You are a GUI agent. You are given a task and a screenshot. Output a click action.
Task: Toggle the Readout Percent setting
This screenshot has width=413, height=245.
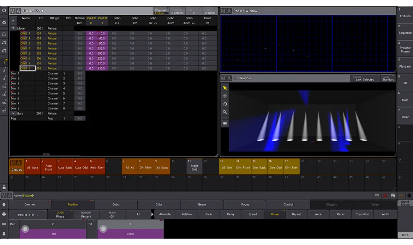click(x=86, y=214)
